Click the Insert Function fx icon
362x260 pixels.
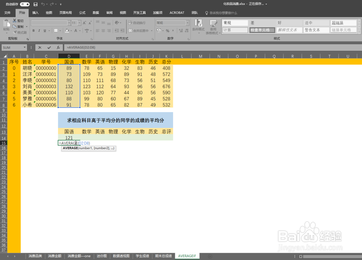click(58, 47)
